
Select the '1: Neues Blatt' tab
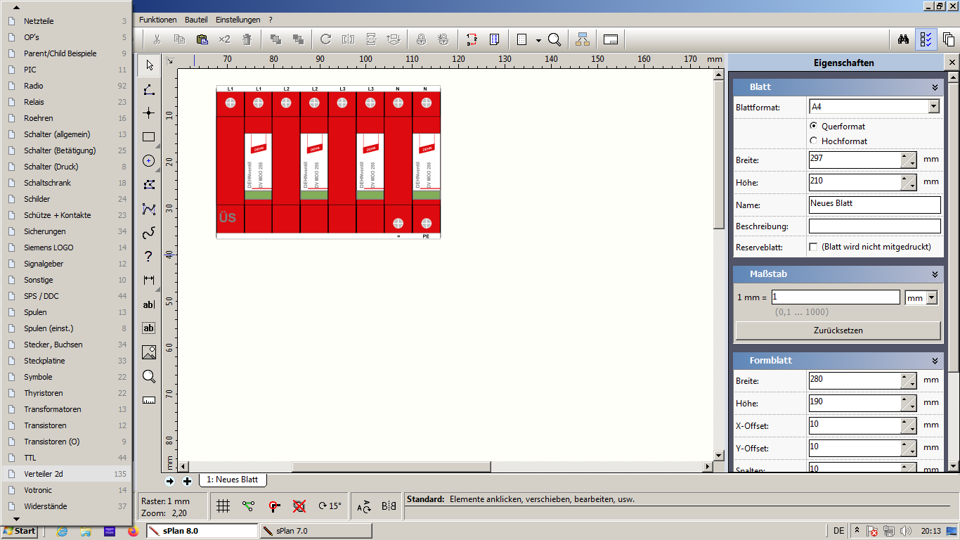[x=233, y=480]
